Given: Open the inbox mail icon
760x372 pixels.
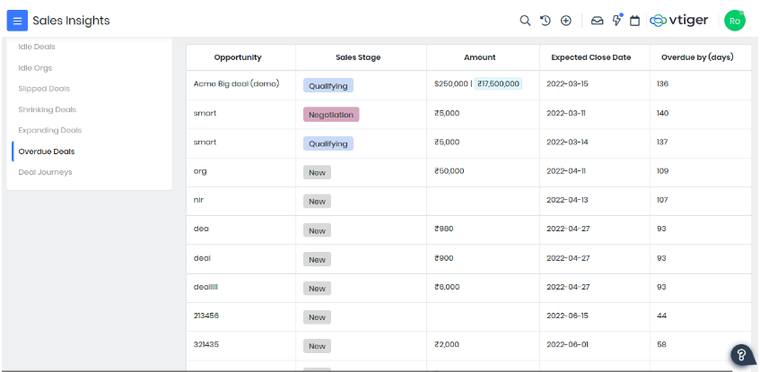Looking at the screenshot, I should [x=598, y=21].
